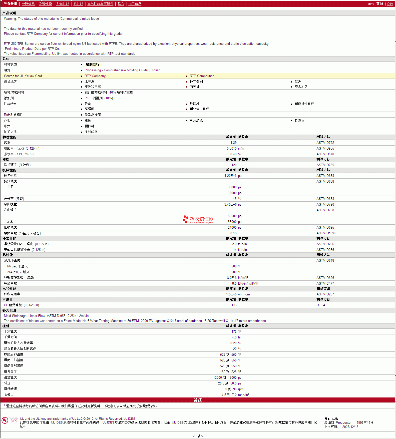Click the 注射成型 processing method

[x=91, y=132]
